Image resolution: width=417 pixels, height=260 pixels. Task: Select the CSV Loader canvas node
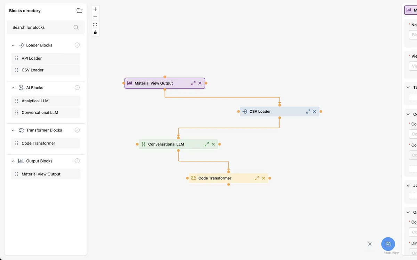[x=279, y=112]
